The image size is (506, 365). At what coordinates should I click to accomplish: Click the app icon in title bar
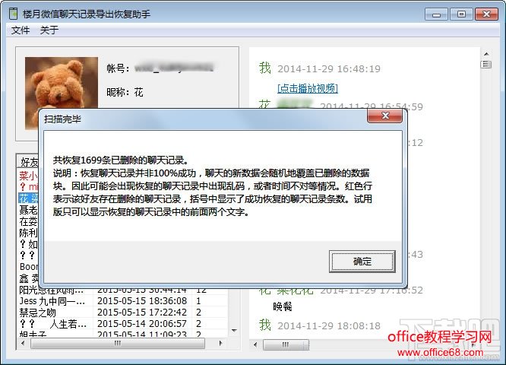pos(13,14)
